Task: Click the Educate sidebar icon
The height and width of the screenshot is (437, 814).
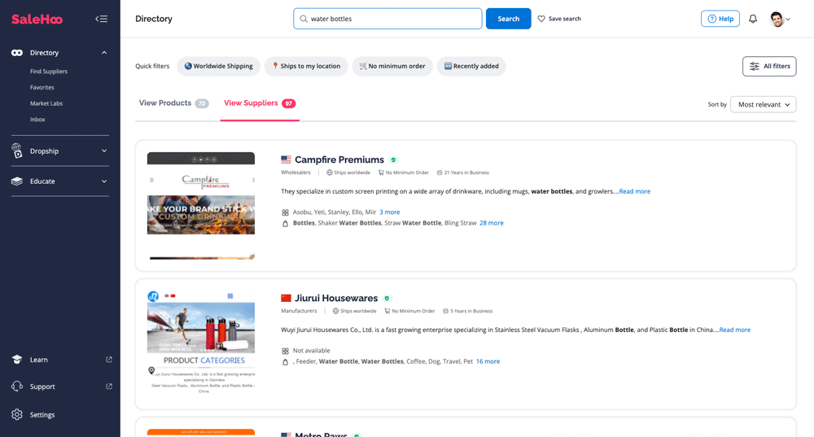Action: (x=17, y=181)
